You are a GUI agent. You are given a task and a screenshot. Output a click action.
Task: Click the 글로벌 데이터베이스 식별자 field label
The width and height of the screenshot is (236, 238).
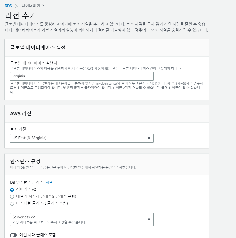pos(34,63)
